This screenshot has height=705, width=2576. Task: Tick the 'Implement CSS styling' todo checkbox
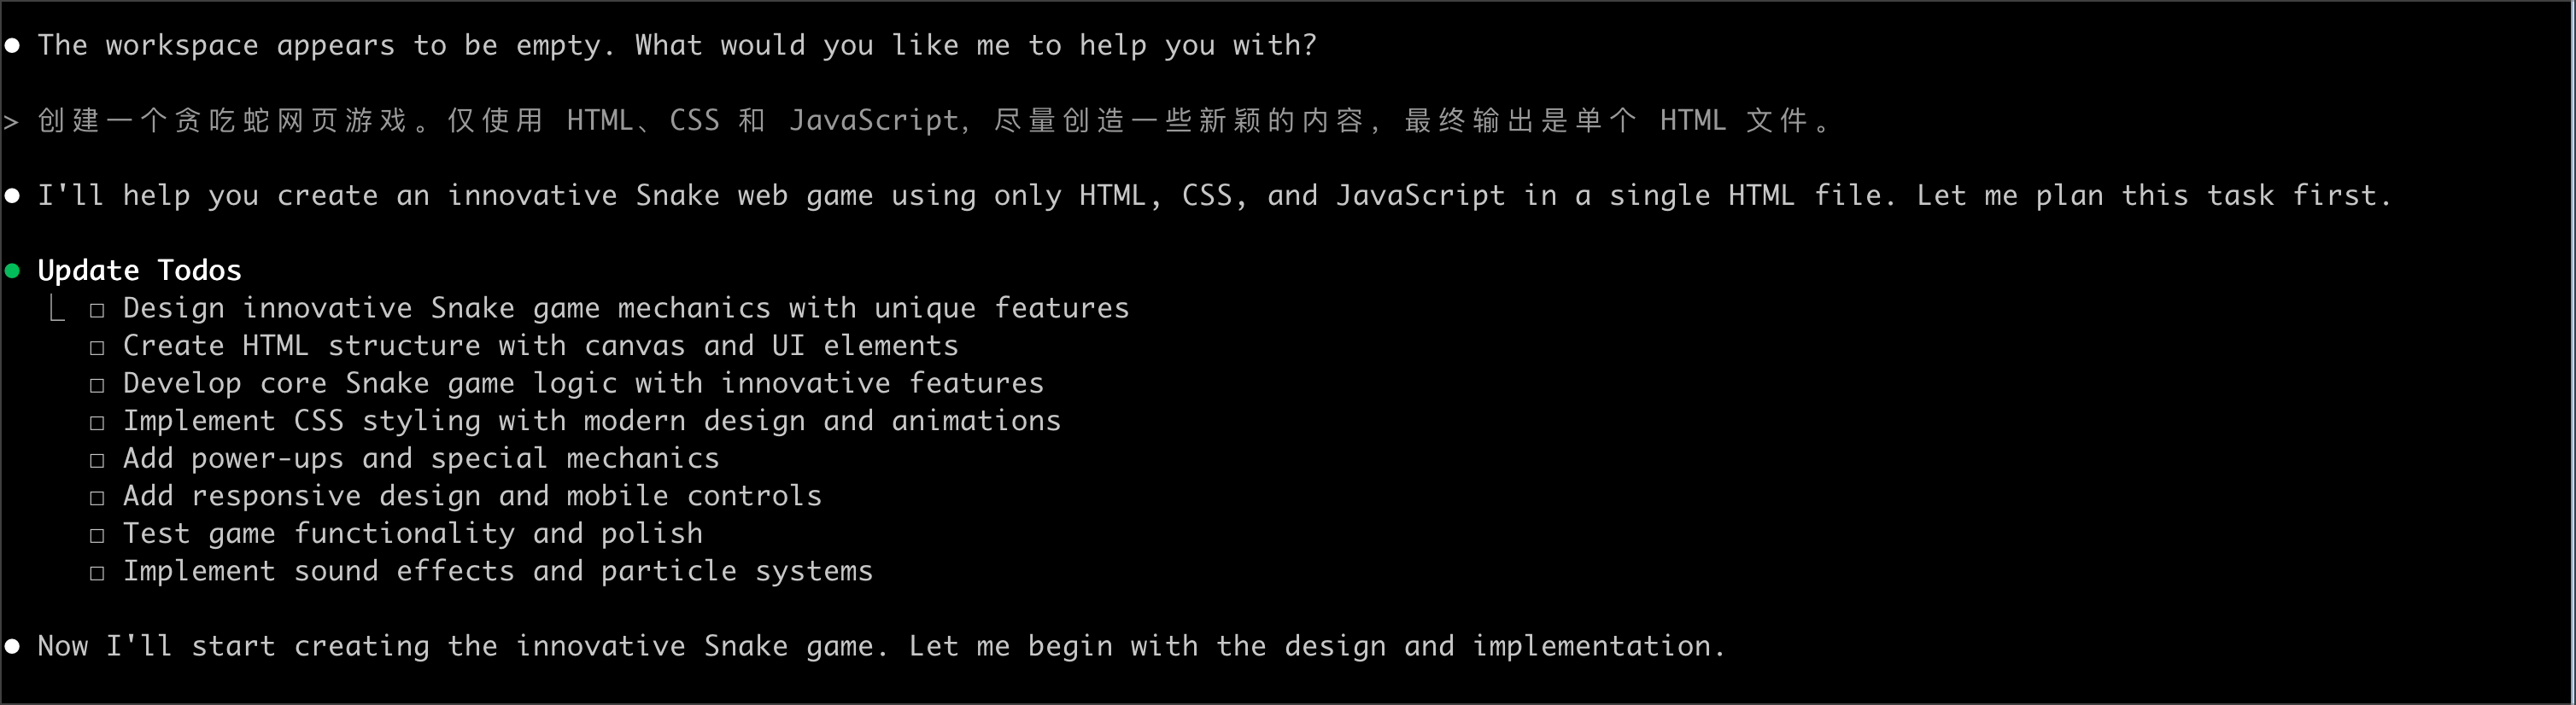(97, 423)
